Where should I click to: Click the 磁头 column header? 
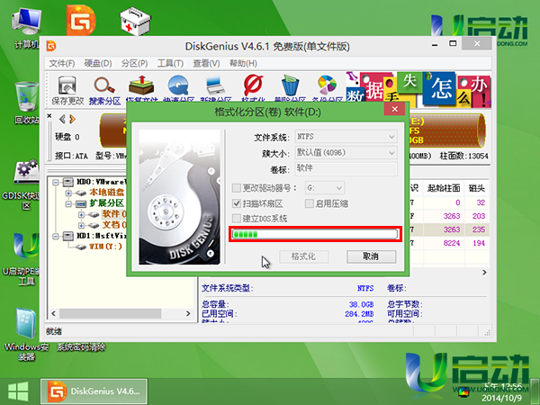[477, 188]
